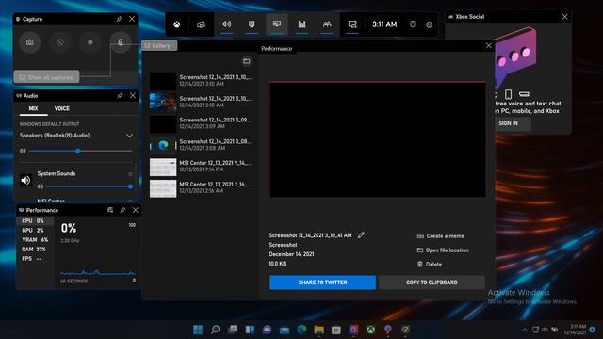Start recording with the record button
Image resolution: width=603 pixels, height=339 pixels.
tap(90, 42)
